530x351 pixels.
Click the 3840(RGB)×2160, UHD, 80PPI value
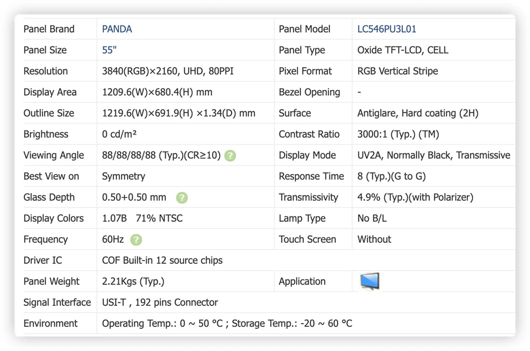[168, 71]
